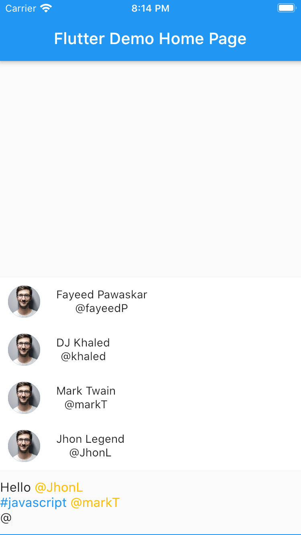301x535 pixels.
Task: Tap DJ Khaled's avatar photo
Action: click(24, 350)
